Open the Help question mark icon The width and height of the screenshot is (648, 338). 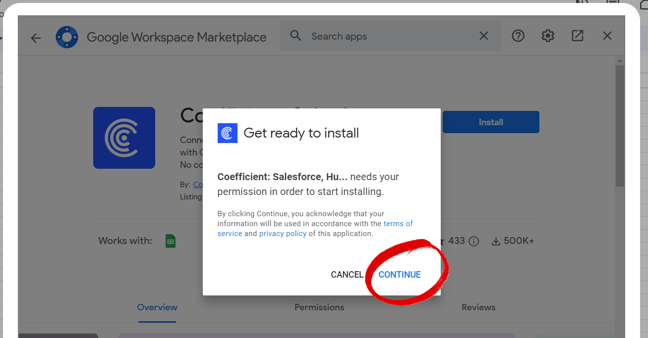click(x=518, y=36)
